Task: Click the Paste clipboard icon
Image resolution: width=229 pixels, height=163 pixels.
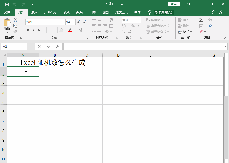Action: click(7, 22)
